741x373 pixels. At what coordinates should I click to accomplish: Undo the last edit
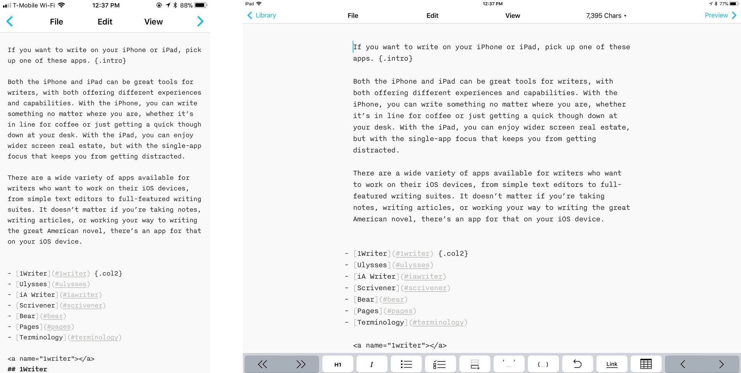pos(578,364)
